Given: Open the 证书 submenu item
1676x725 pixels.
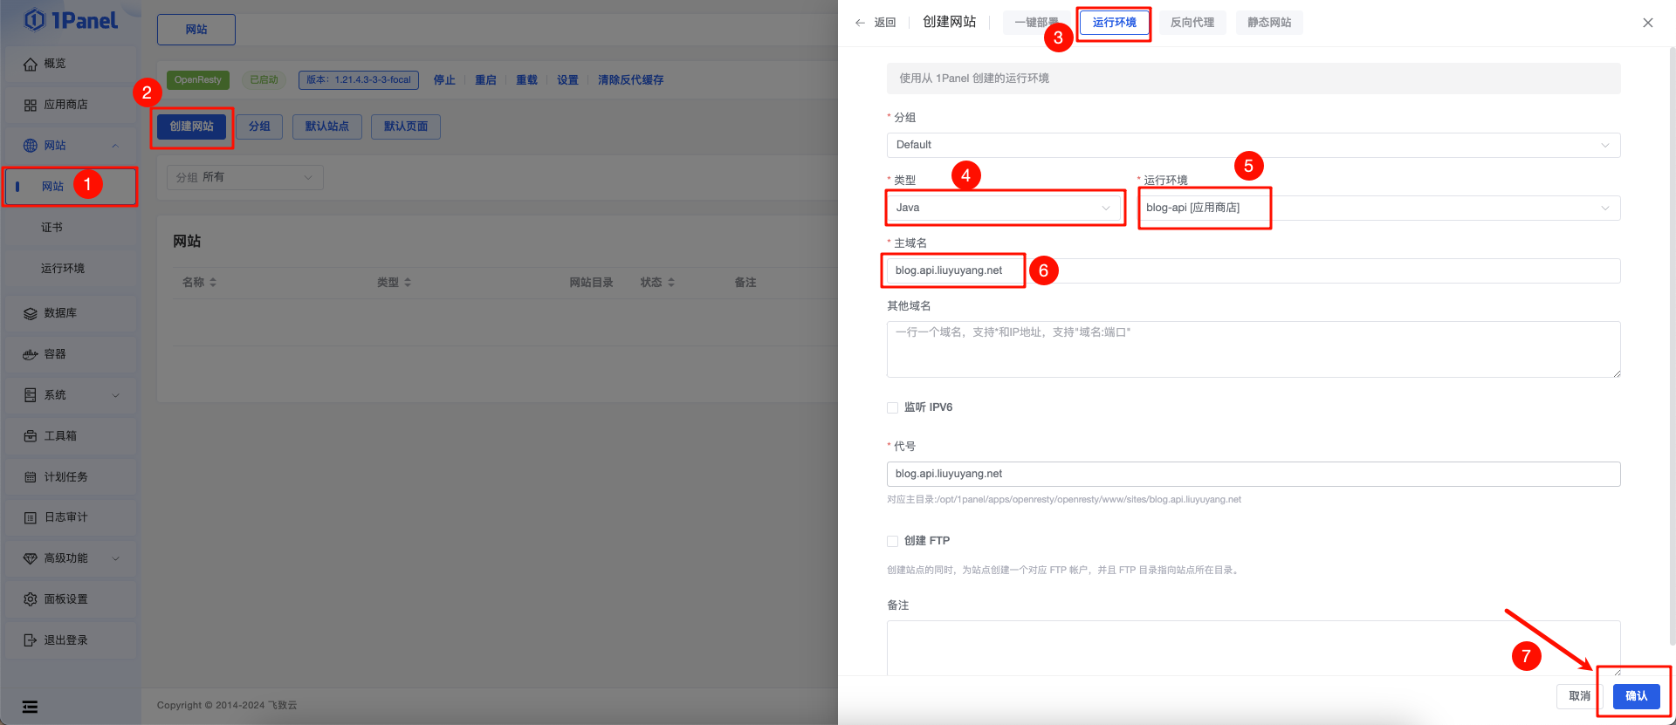Looking at the screenshot, I should pos(70,228).
